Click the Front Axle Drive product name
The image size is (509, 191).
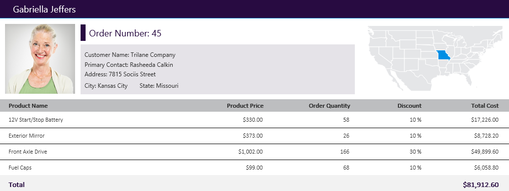[x=28, y=152]
